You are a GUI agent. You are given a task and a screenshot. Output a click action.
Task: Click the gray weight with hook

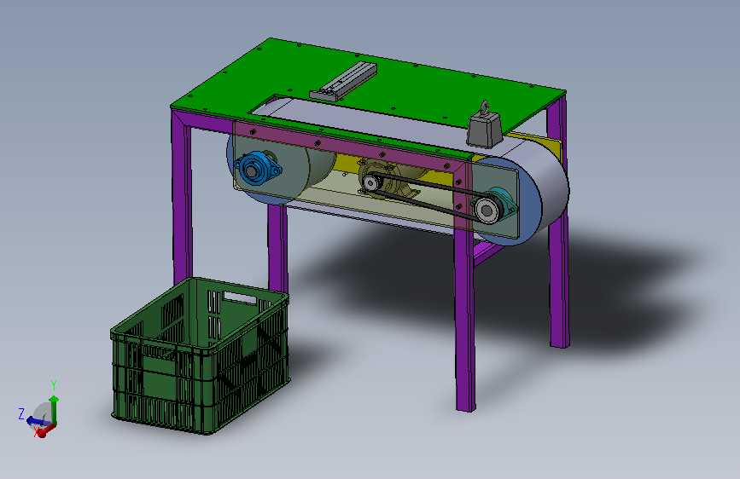coord(484,126)
